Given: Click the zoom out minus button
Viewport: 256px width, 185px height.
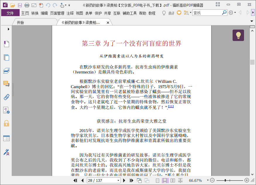Looking at the screenshot, I should tap(212, 180).
